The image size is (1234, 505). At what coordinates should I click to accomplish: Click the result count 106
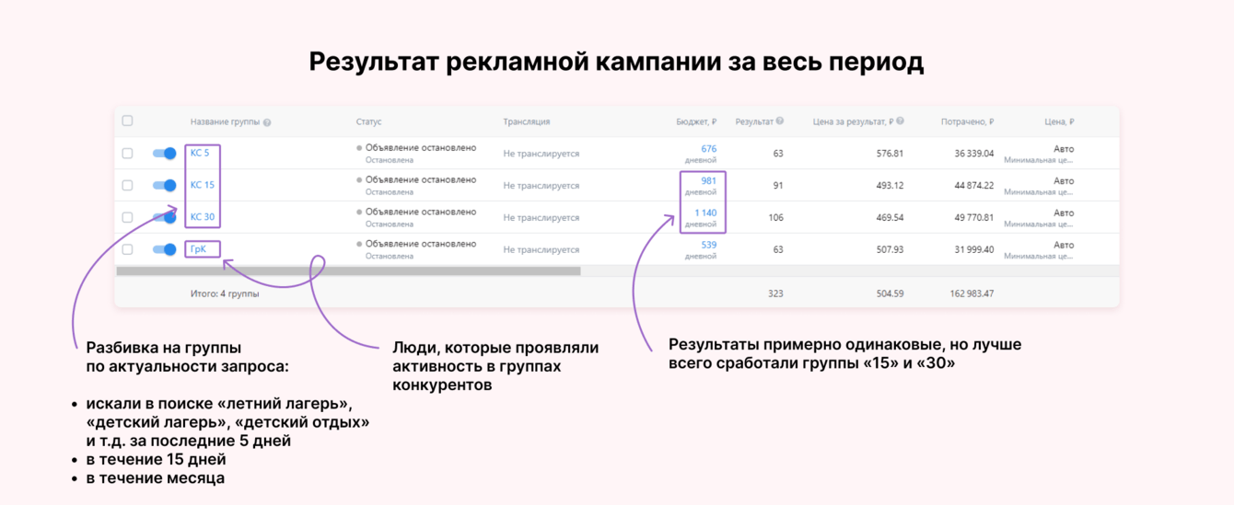pos(775,218)
